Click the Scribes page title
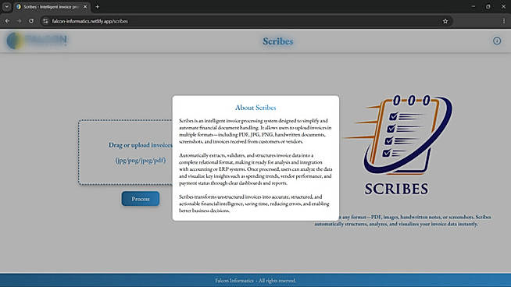 (278, 41)
